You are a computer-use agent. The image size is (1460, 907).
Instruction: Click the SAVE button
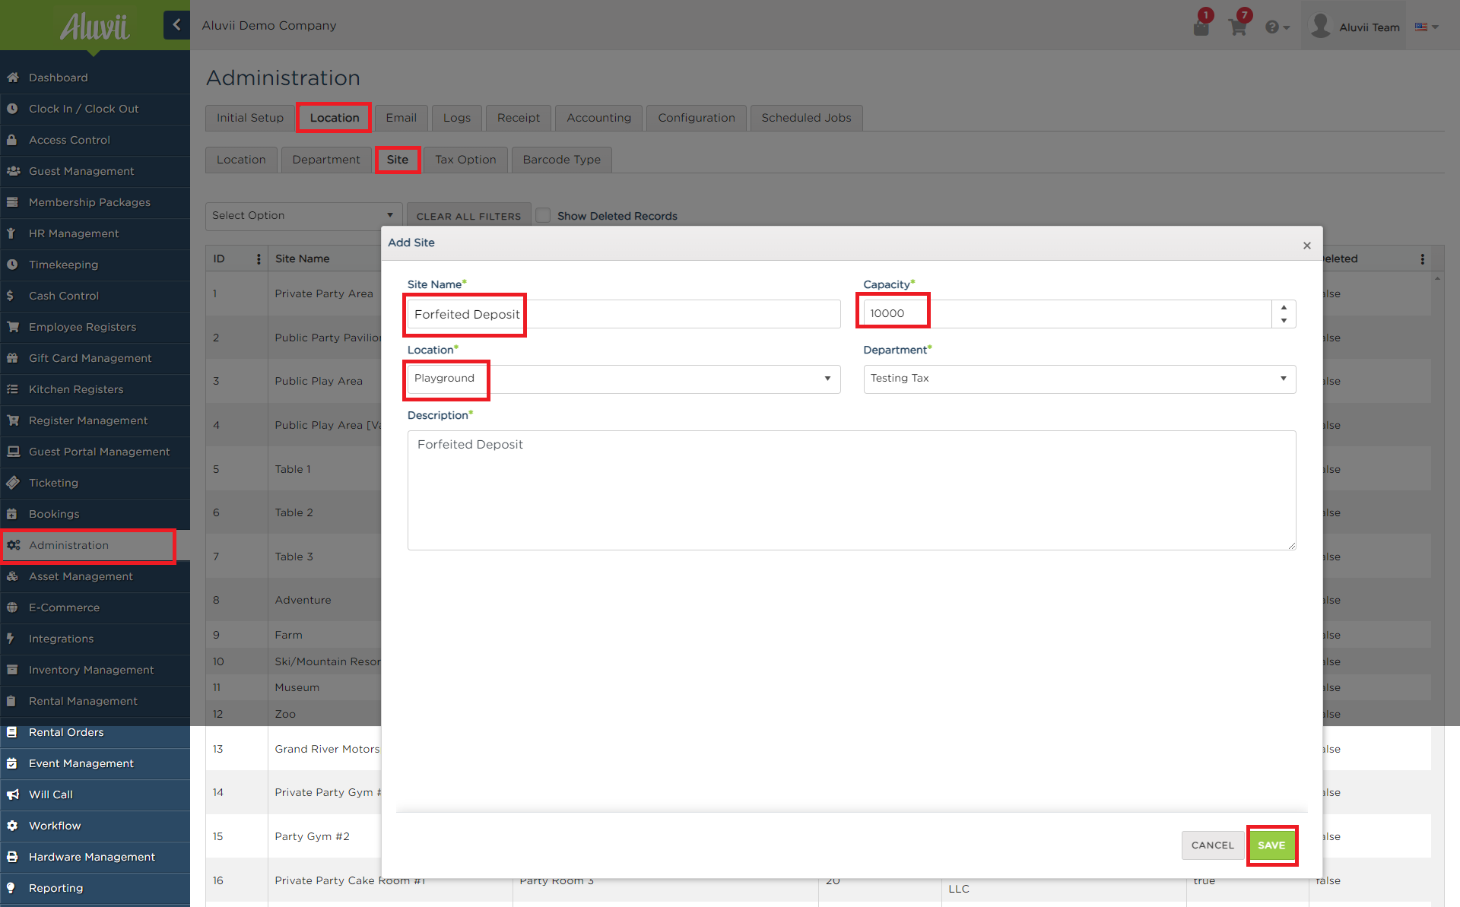tap(1271, 845)
